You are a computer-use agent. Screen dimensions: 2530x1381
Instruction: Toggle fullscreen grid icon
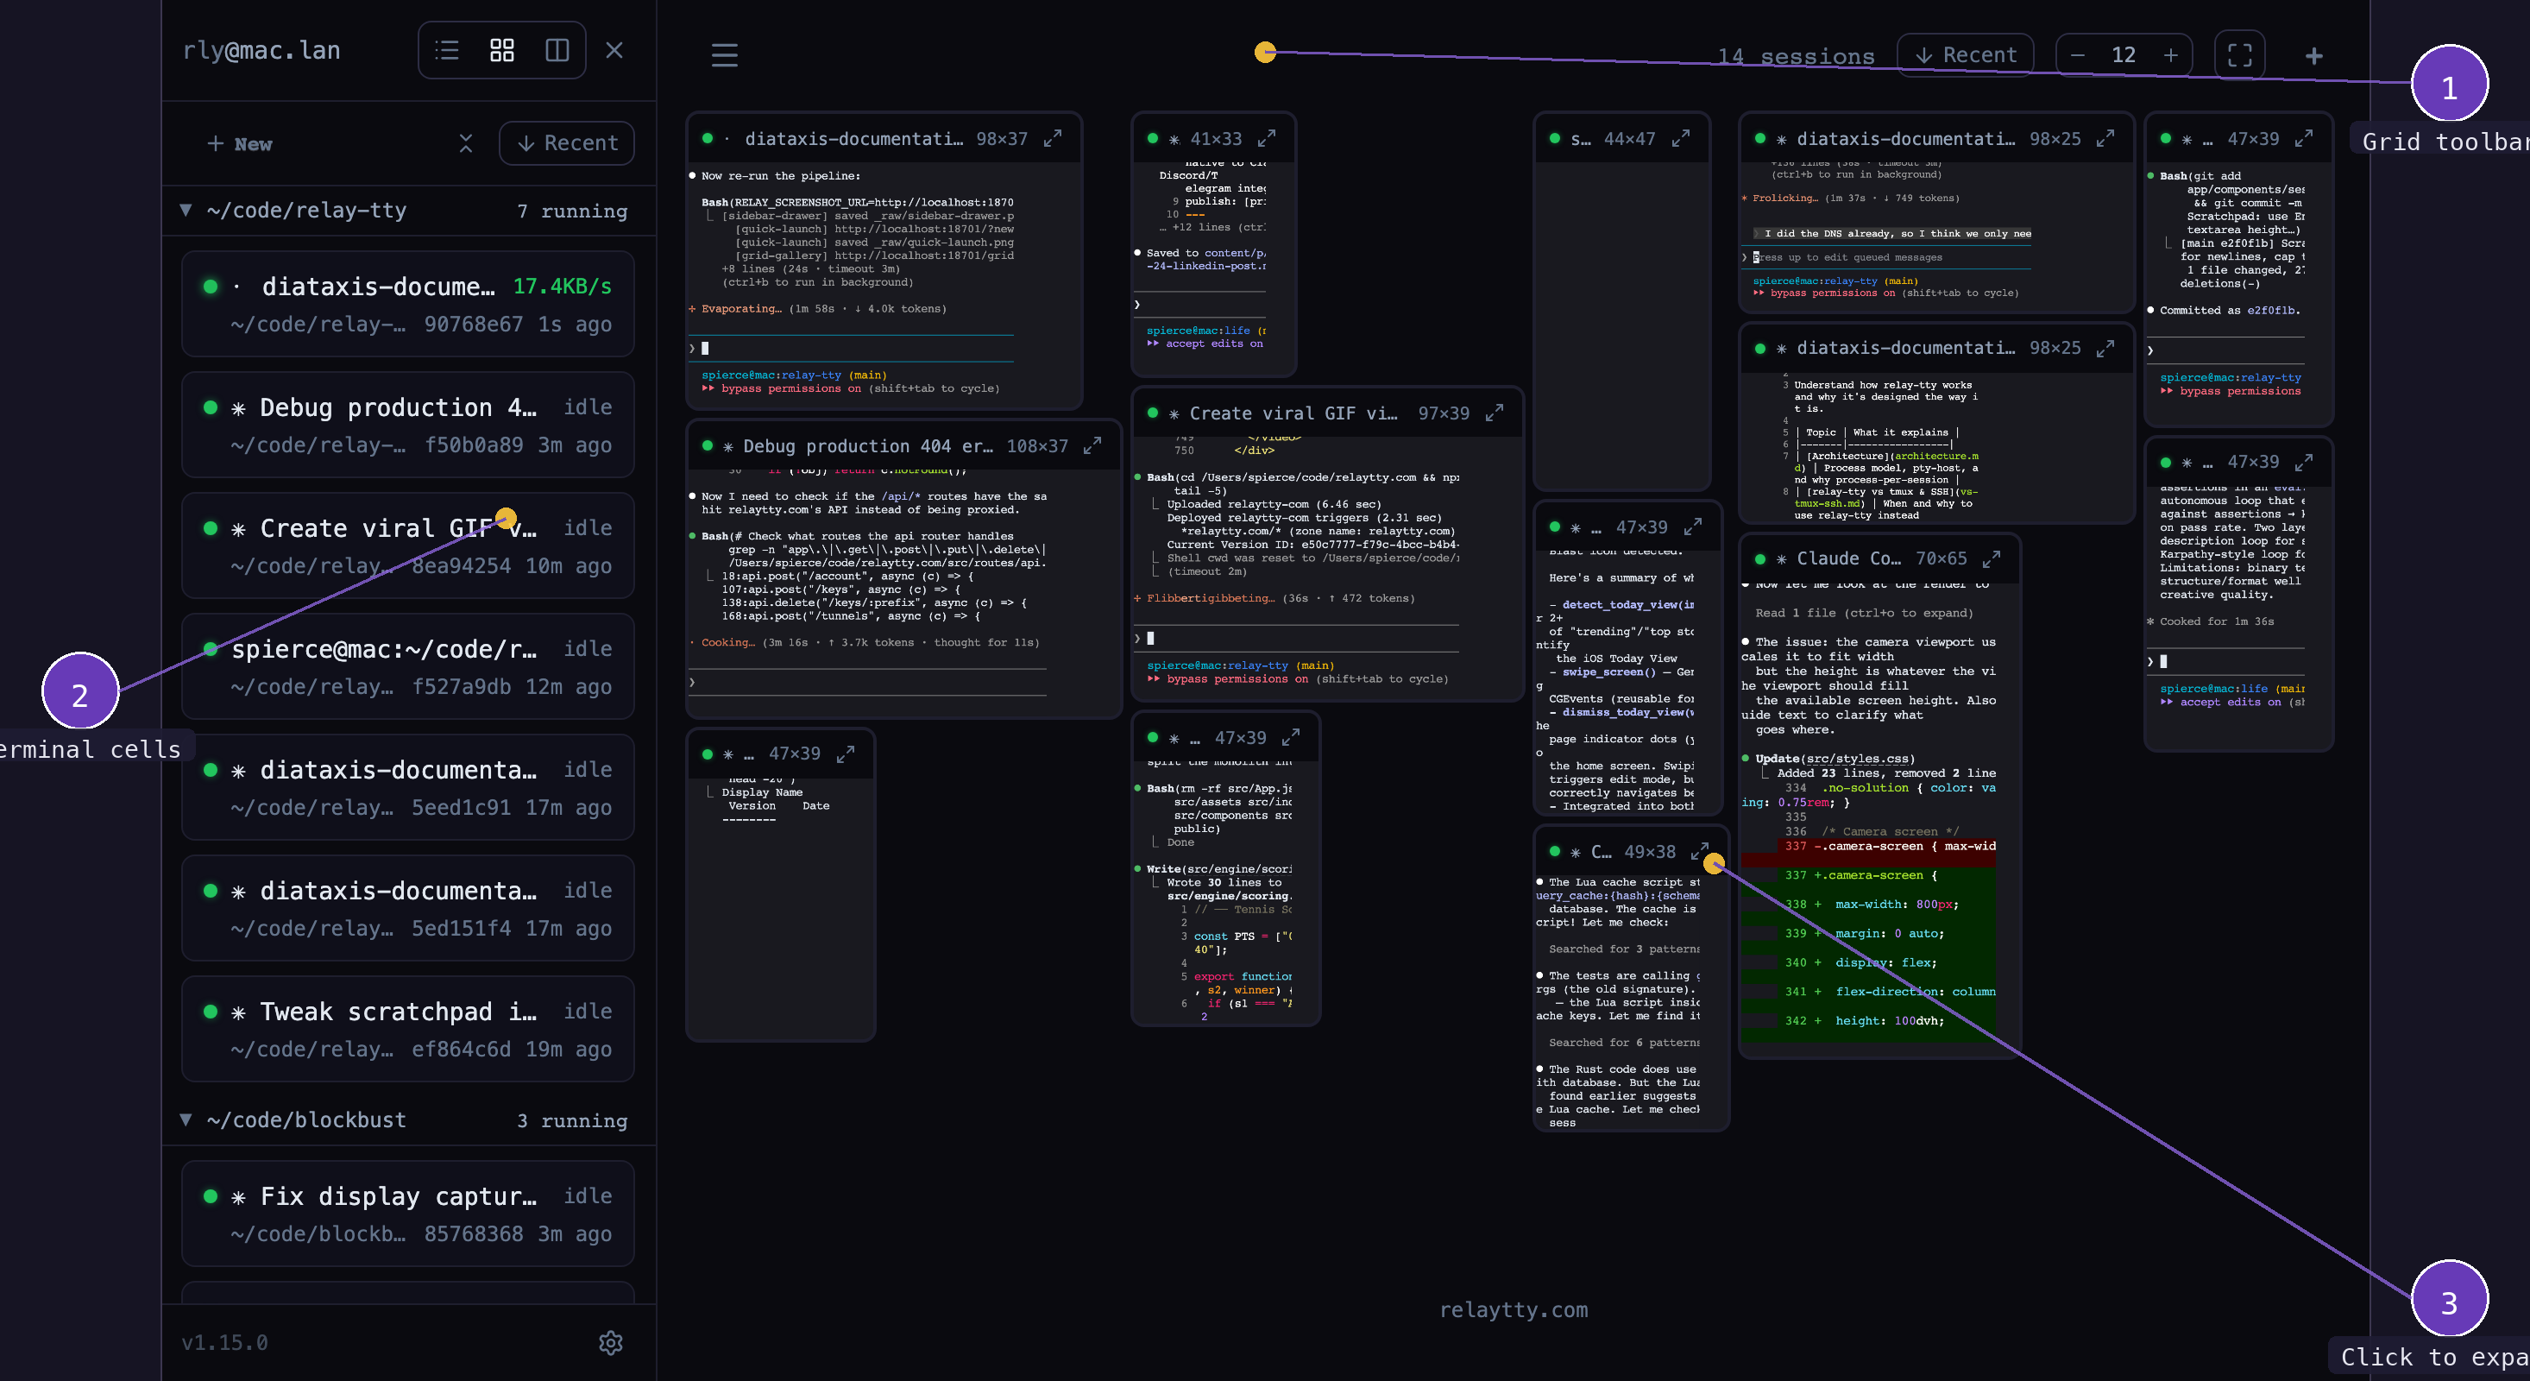[2239, 55]
